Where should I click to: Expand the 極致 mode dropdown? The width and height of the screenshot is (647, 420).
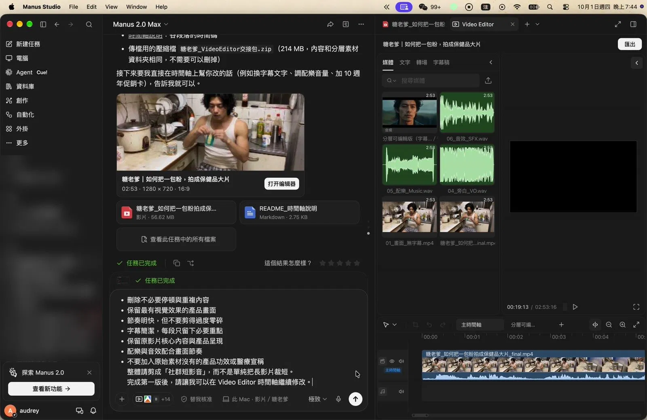coord(317,399)
